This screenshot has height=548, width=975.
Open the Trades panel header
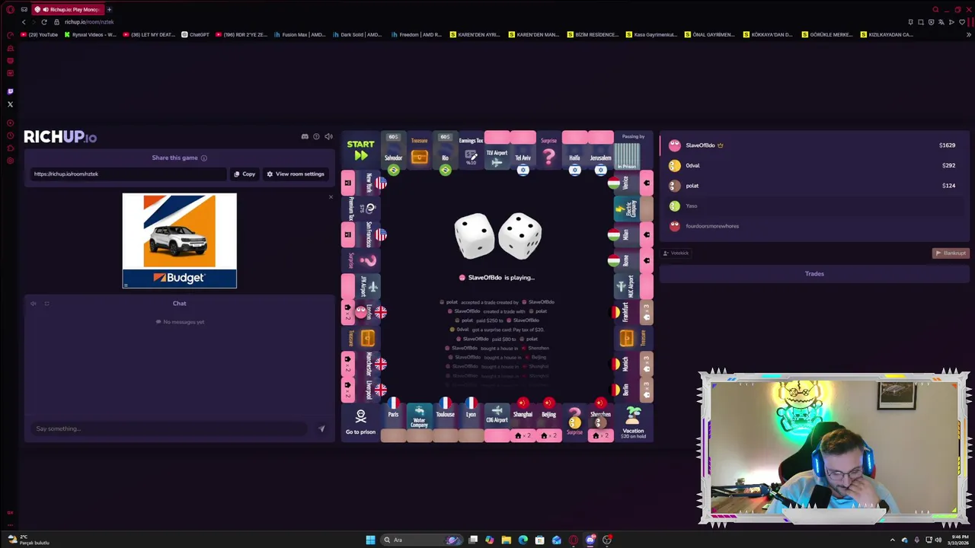[x=814, y=274]
